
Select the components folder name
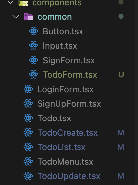(x=57, y=3)
